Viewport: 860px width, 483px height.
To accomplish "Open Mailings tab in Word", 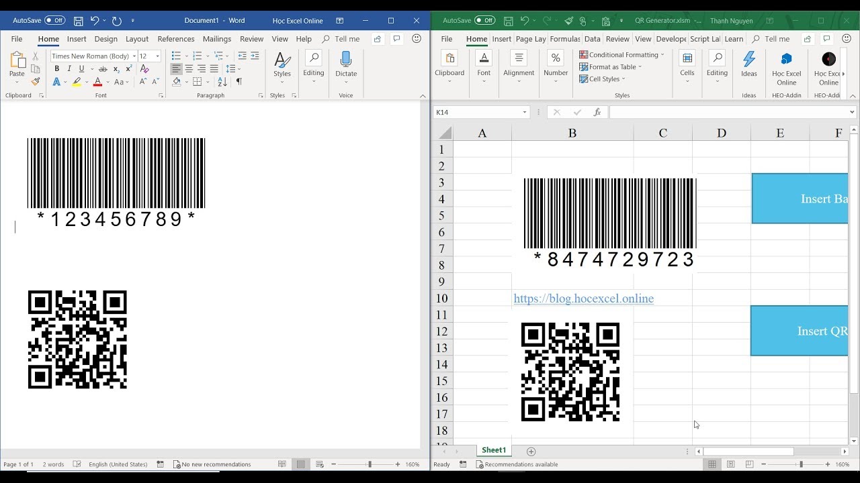I will point(217,39).
